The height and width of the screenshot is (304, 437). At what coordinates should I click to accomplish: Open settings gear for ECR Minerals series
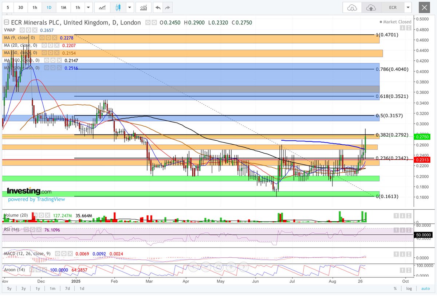(x=154, y=23)
